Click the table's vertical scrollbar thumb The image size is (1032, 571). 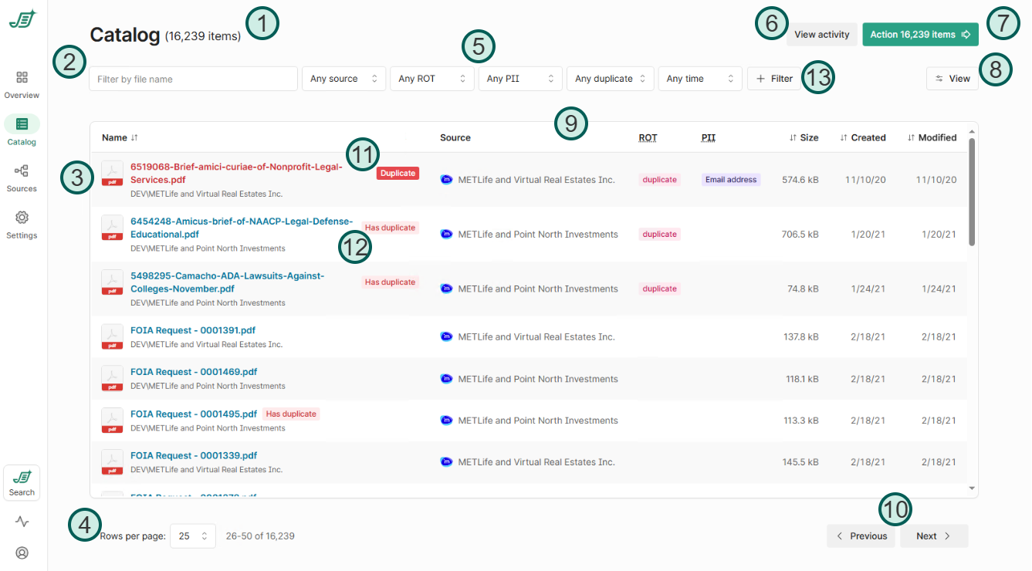coord(972,193)
